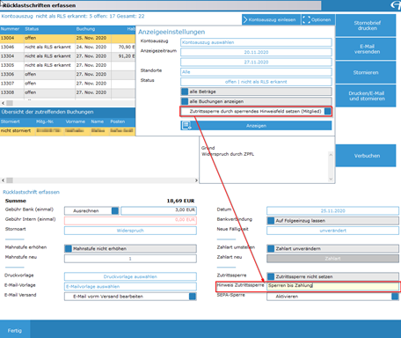
Task: Enable Zutrittssperre durch sperrendes Hinweisfeld toggle
Action: pyautogui.click(x=328, y=112)
